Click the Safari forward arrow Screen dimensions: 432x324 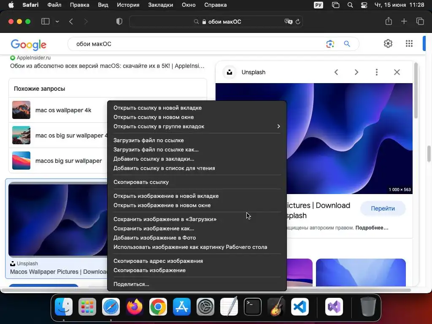pos(86,22)
